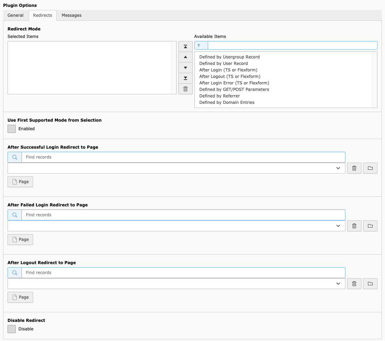Click the move item down arrow

click(x=185, y=68)
